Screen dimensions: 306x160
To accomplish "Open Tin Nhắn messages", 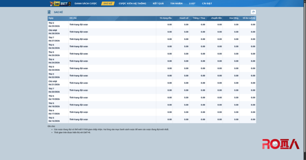I will click(x=176, y=4).
